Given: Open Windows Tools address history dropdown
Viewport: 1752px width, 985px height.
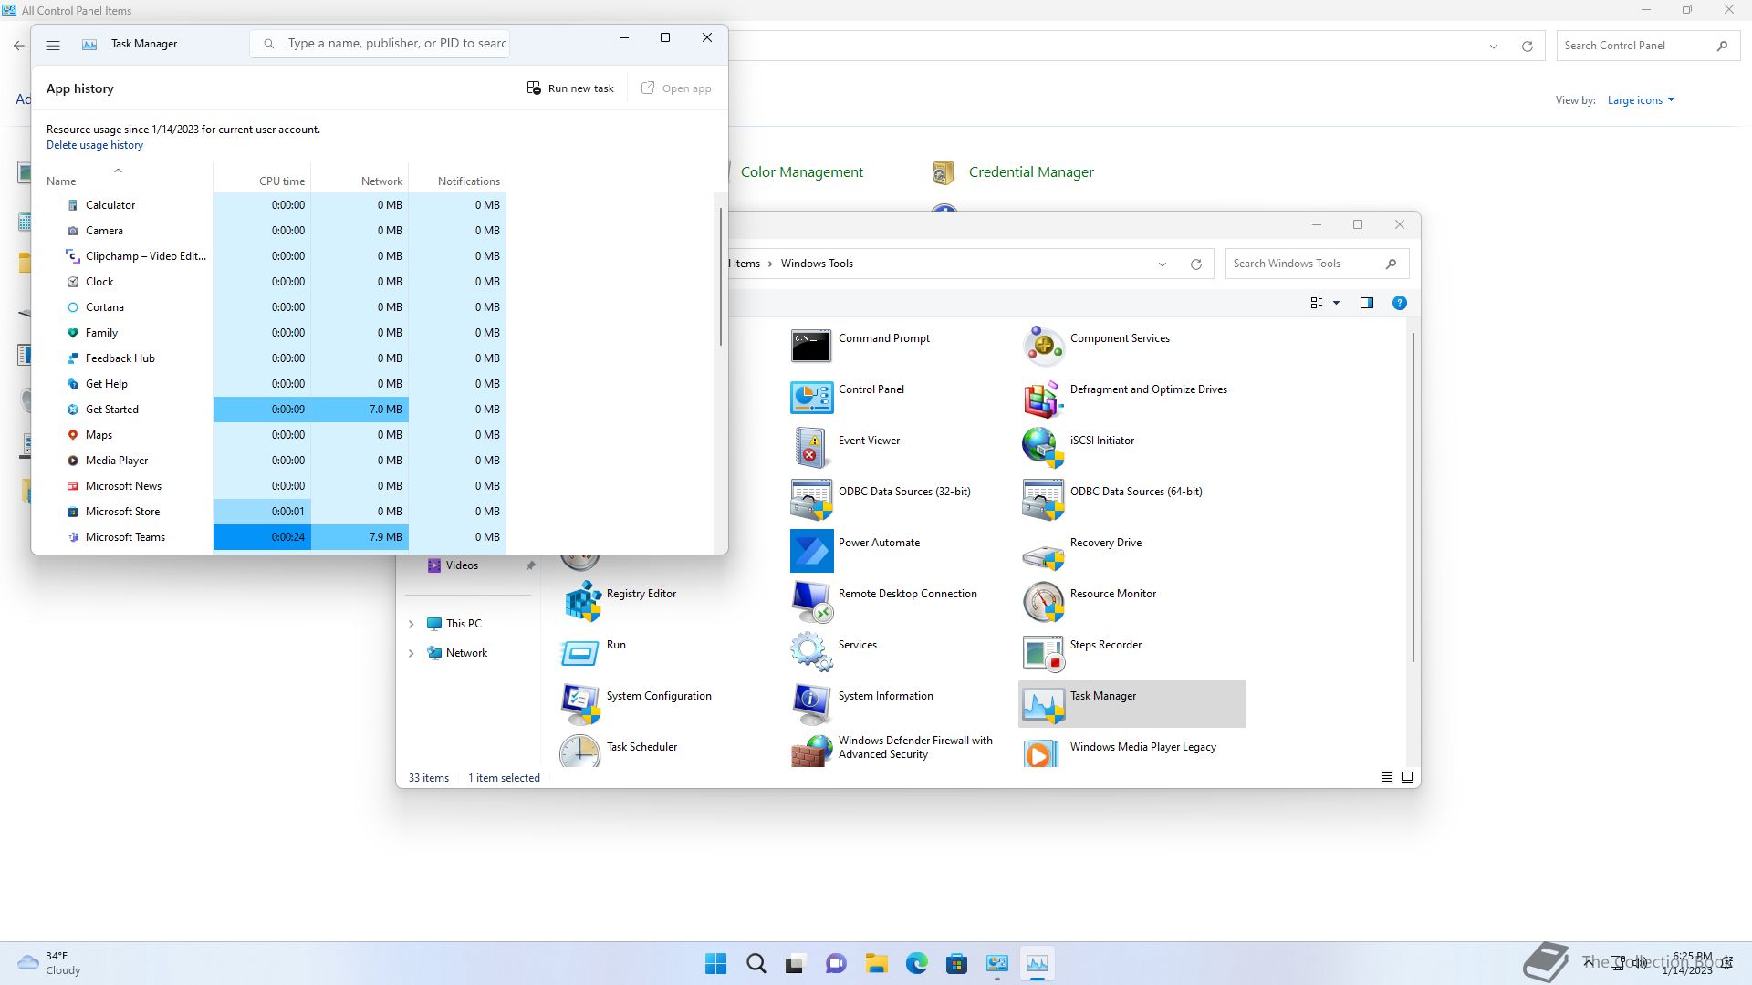Looking at the screenshot, I should point(1163,264).
